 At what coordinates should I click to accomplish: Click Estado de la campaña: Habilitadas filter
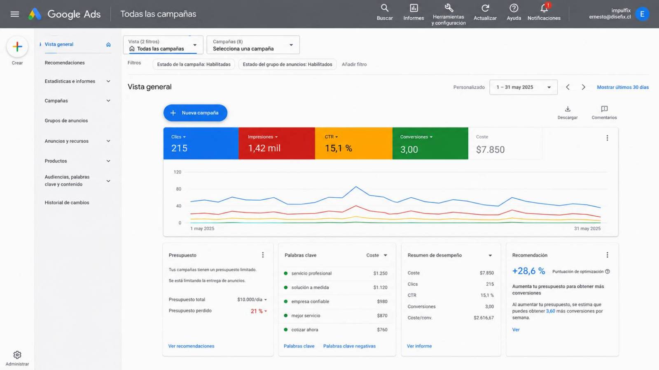tap(194, 65)
